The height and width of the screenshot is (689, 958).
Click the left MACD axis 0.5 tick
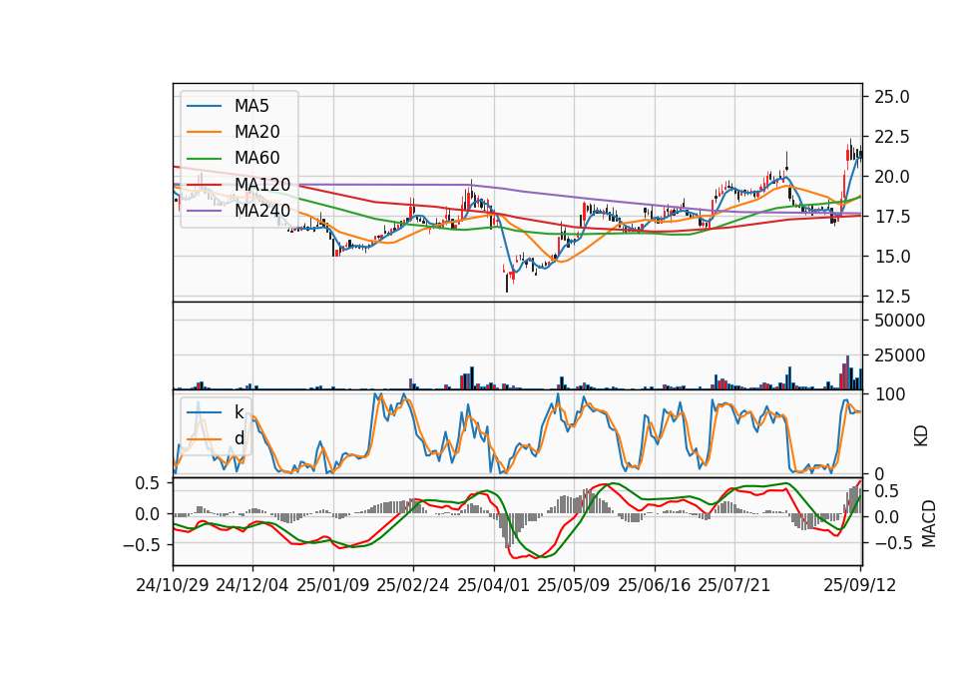coord(146,483)
